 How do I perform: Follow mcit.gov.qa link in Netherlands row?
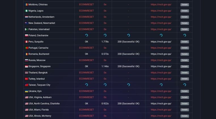point(161,17)
